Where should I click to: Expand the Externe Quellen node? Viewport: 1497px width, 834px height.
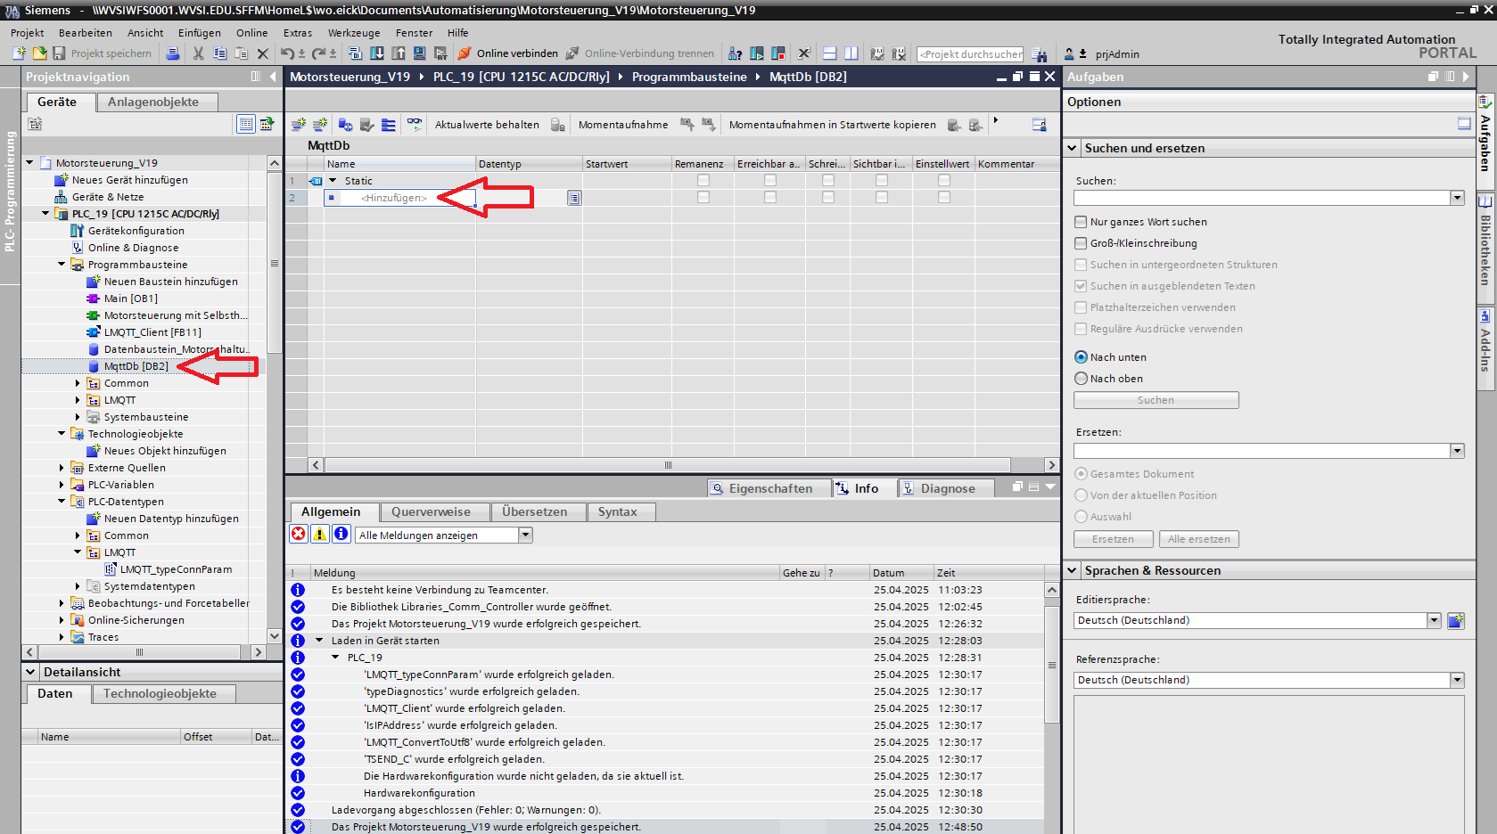tap(62, 468)
